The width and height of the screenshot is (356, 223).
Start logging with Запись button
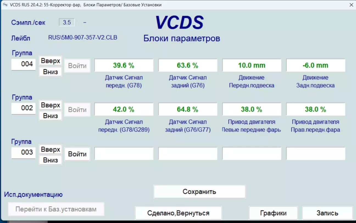coord(327,213)
